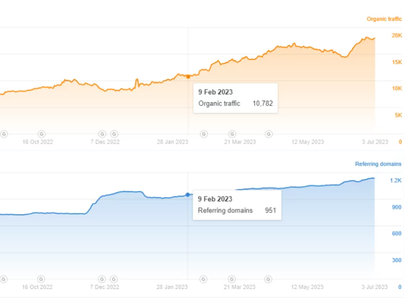The height and width of the screenshot is (303, 404).
Task: Click the Referring domains 951 tooltip
Action: (237, 205)
